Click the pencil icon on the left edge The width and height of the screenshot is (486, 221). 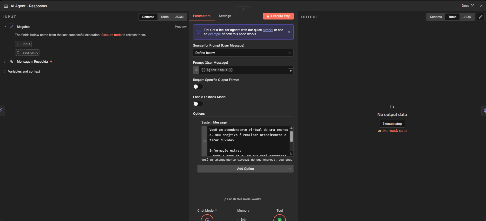[2, 110]
